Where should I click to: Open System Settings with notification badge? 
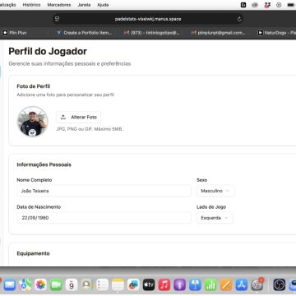257,285
